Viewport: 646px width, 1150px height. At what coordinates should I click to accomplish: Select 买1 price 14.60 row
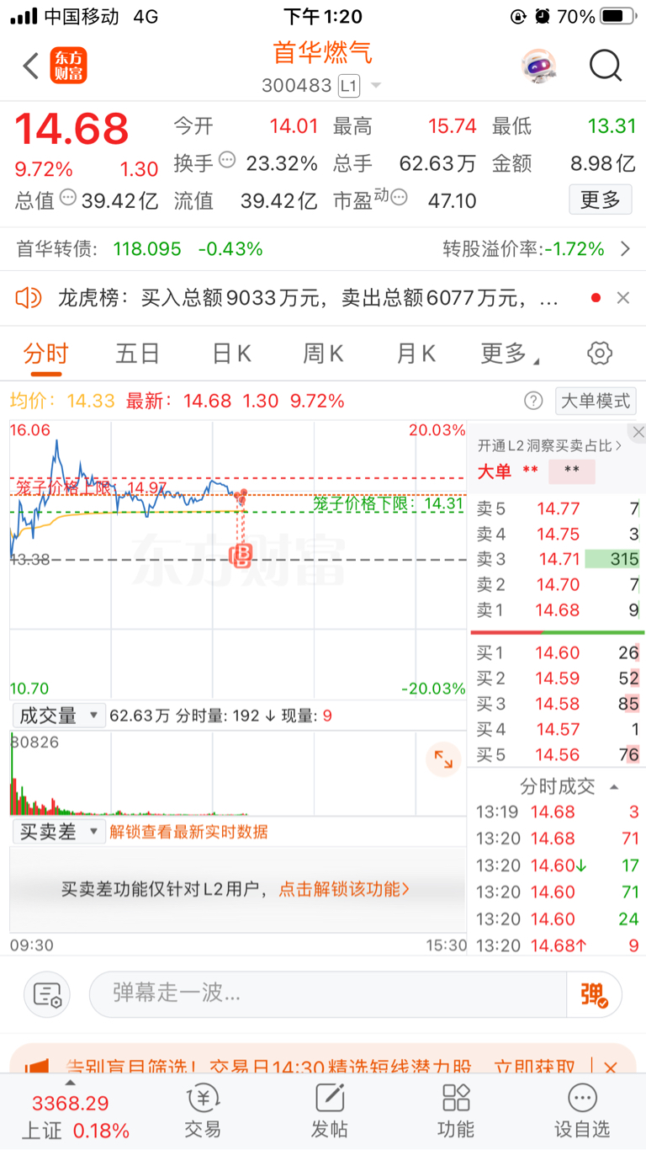pos(557,652)
